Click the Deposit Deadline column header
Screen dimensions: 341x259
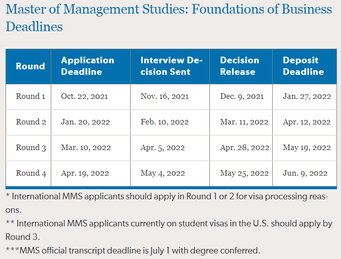(303, 66)
